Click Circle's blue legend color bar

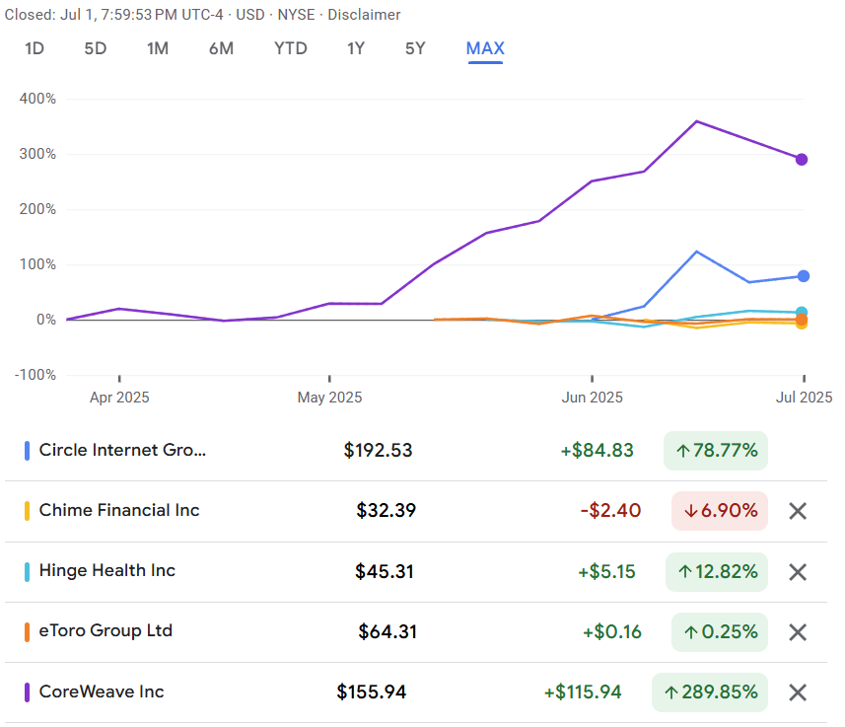27,451
